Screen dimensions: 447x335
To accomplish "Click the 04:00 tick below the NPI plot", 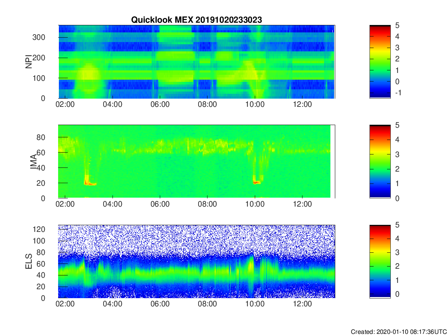I will [112, 105].
